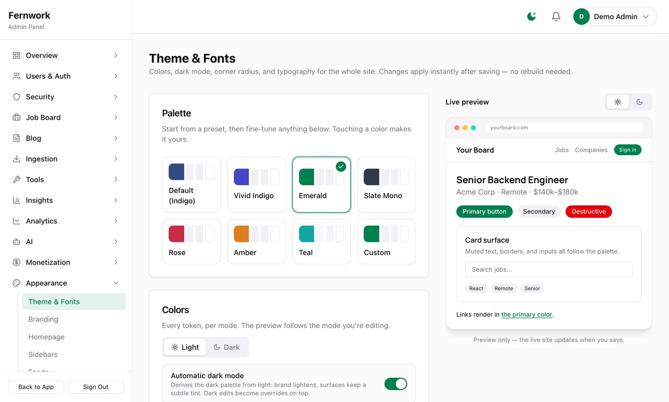This screenshot has width=669, height=402.
Task: Click the Analytics line chart icon
Action: (17, 221)
